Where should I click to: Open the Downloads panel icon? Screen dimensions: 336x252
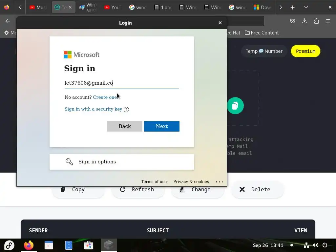pos(304,21)
